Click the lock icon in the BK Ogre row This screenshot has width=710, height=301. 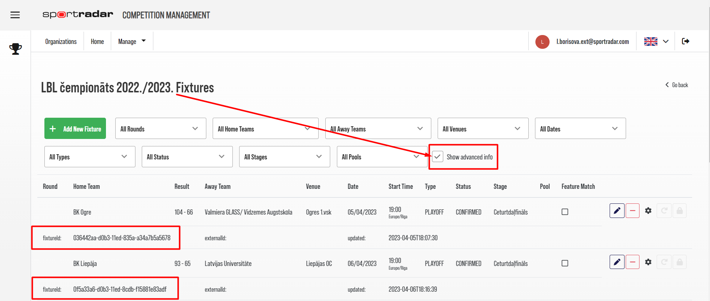[679, 211]
